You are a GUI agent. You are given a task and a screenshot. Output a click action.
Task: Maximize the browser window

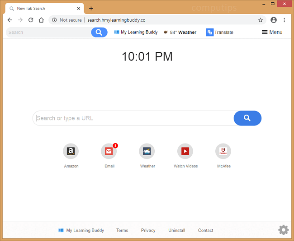point(273,4)
